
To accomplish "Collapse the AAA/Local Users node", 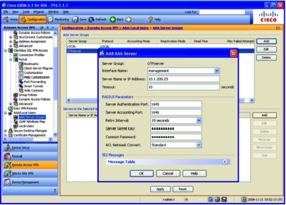I will 5,113.
